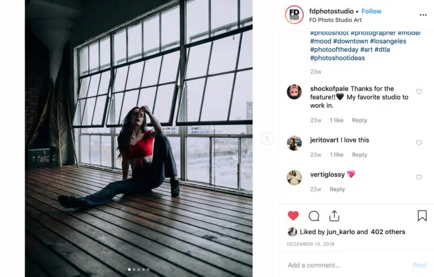The width and height of the screenshot is (434, 277).
Task: Click the red heart like icon
Action: coord(293,216)
